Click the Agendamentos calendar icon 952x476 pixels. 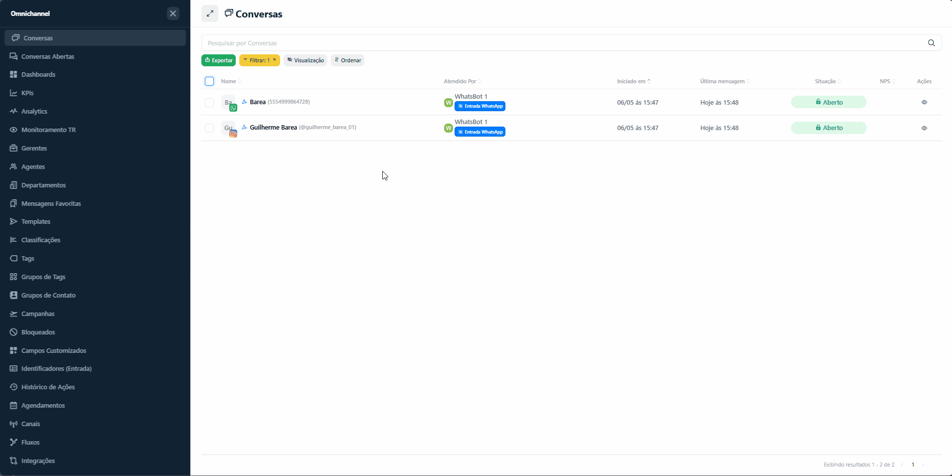coord(13,405)
